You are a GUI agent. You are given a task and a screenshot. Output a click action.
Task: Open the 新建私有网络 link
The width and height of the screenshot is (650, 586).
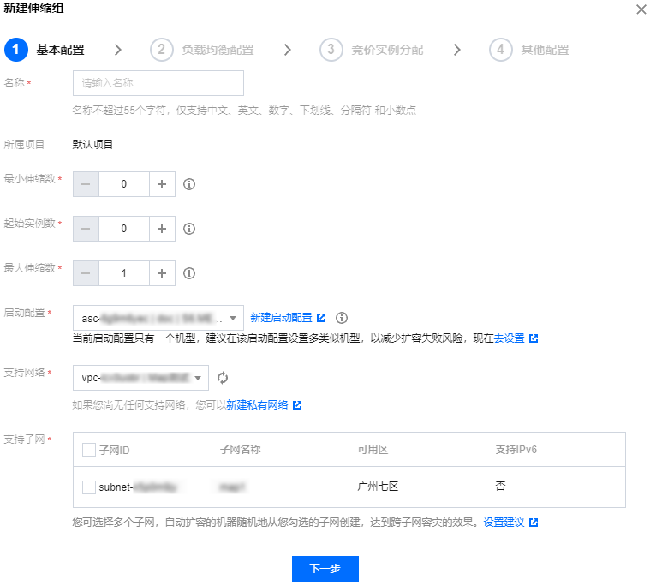[257, 405]
